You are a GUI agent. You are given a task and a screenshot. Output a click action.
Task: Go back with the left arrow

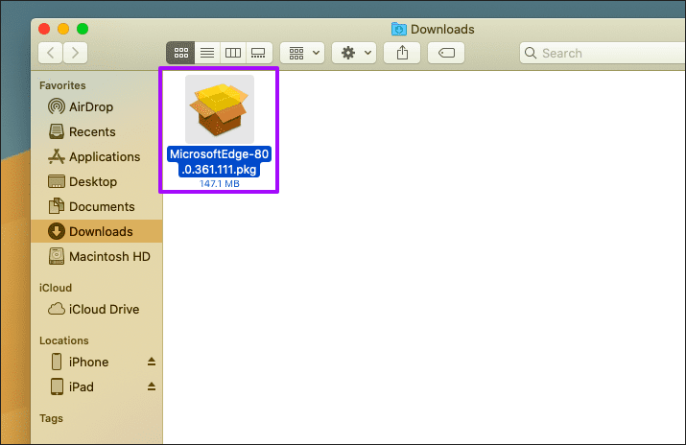click(x=51, y=53)
